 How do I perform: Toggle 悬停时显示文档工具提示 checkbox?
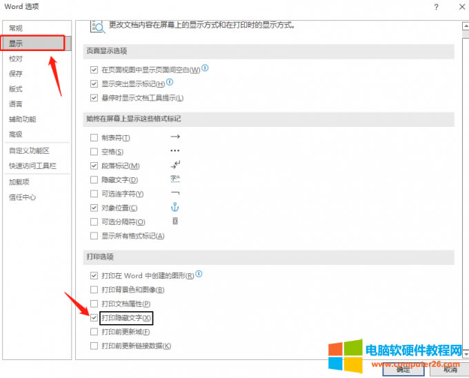(x=94, y=98)
